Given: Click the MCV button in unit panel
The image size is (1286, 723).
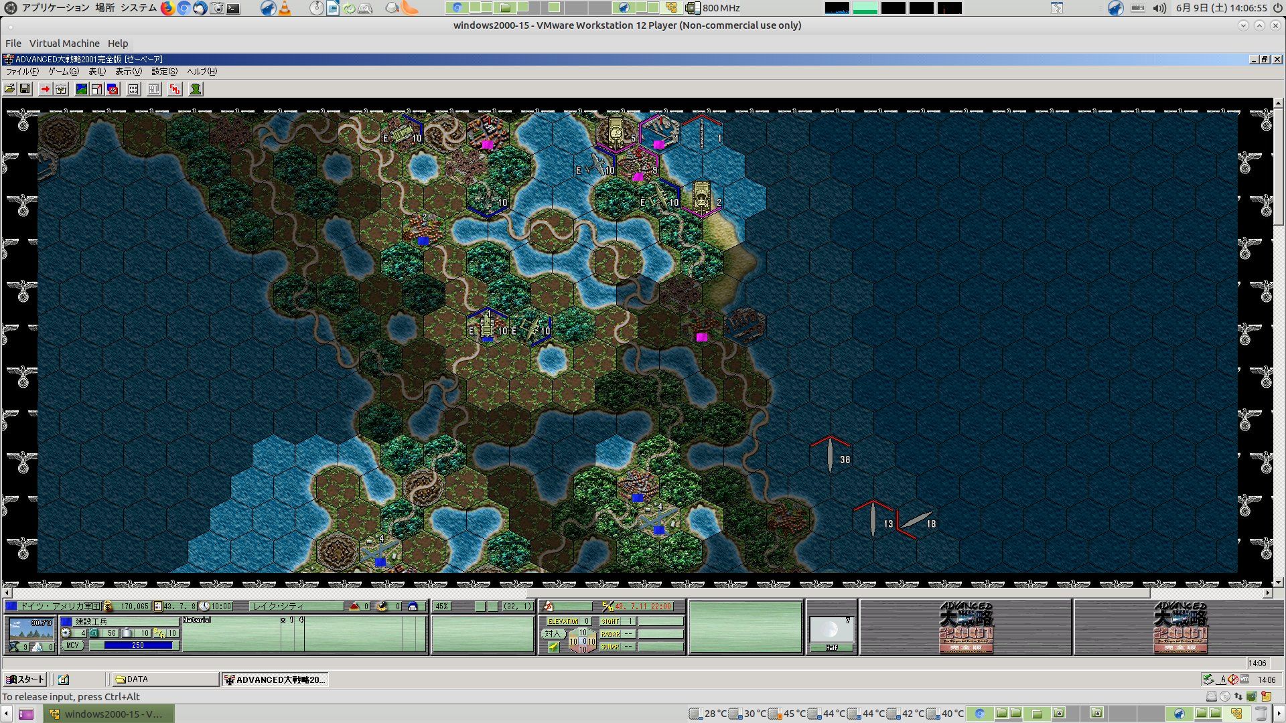Looking at the screenshot, I should (72, 645).
